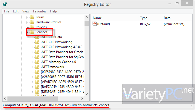Select the Services key label

point(41,32)
